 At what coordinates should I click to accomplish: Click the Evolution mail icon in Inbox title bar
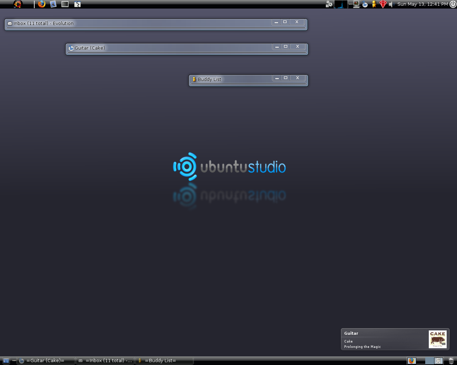click(10, 24)
